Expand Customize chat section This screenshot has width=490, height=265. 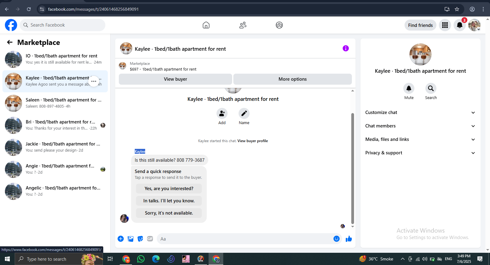coord(420,112)
